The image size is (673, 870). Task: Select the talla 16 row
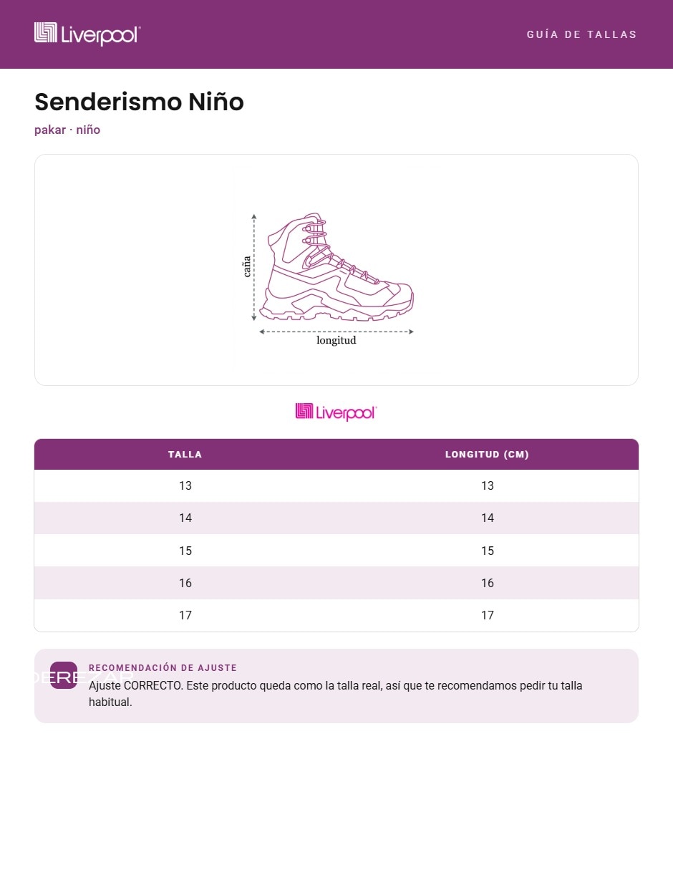tap(336, 583)
